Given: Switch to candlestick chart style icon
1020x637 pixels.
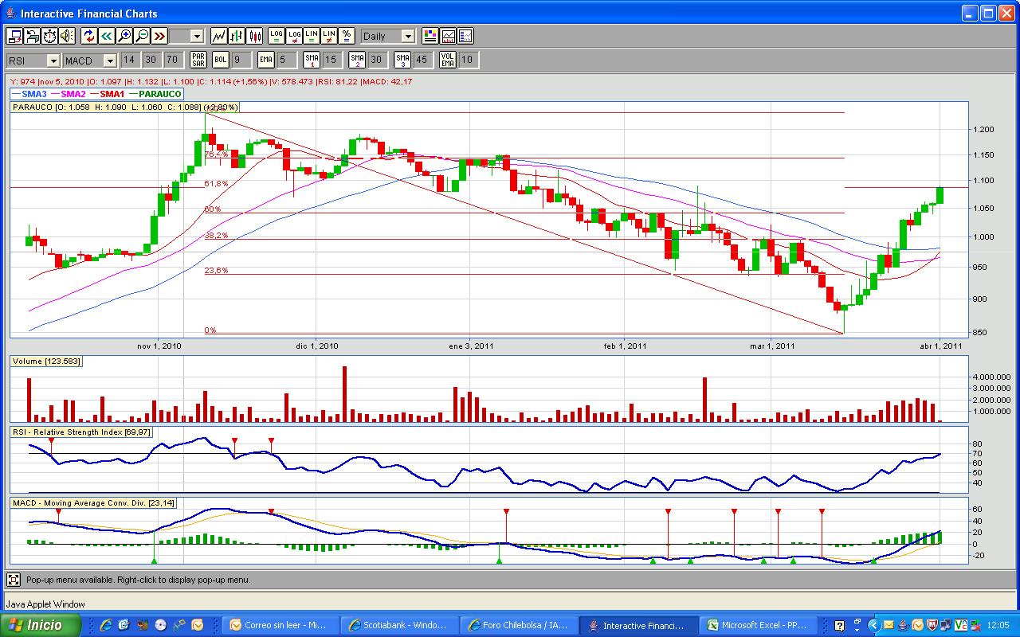Looking at the screenshot, I should pyautogui.click(x=255, y=36).
